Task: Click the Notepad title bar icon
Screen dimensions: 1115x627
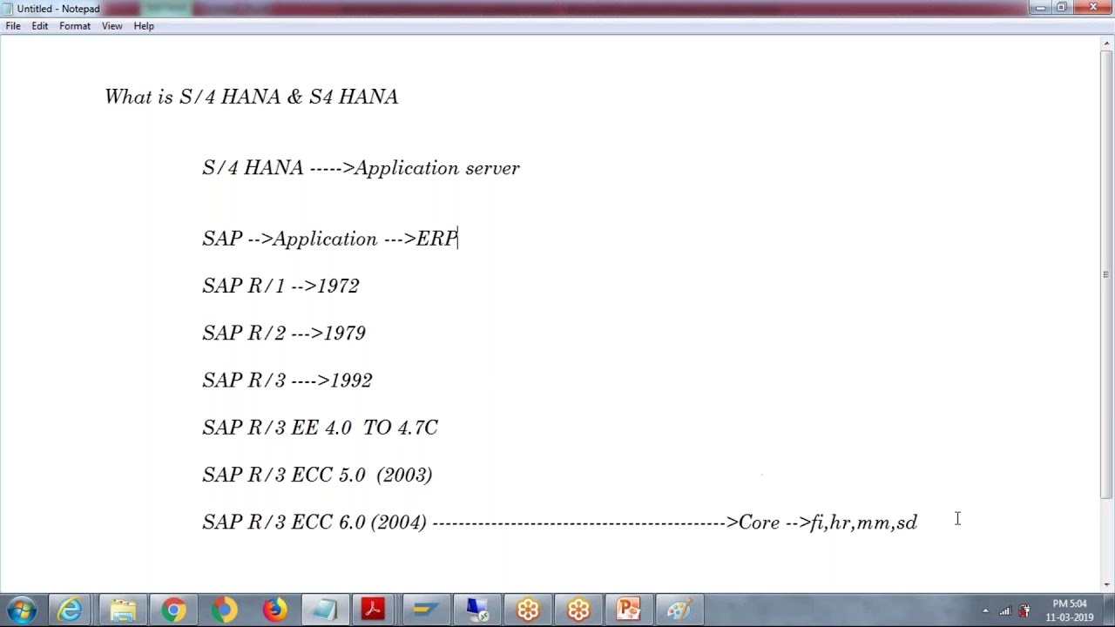Action: [x=9, y=9]
